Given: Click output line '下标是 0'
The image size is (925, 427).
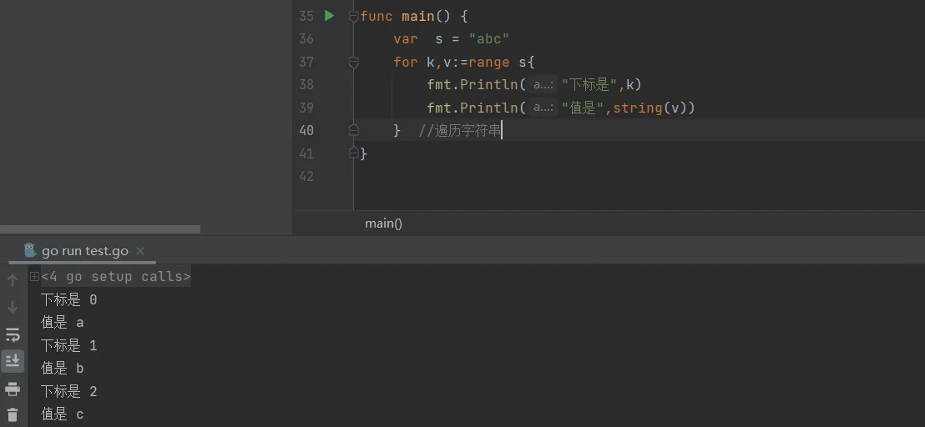Looking at the screenshot, I should 69,299.
